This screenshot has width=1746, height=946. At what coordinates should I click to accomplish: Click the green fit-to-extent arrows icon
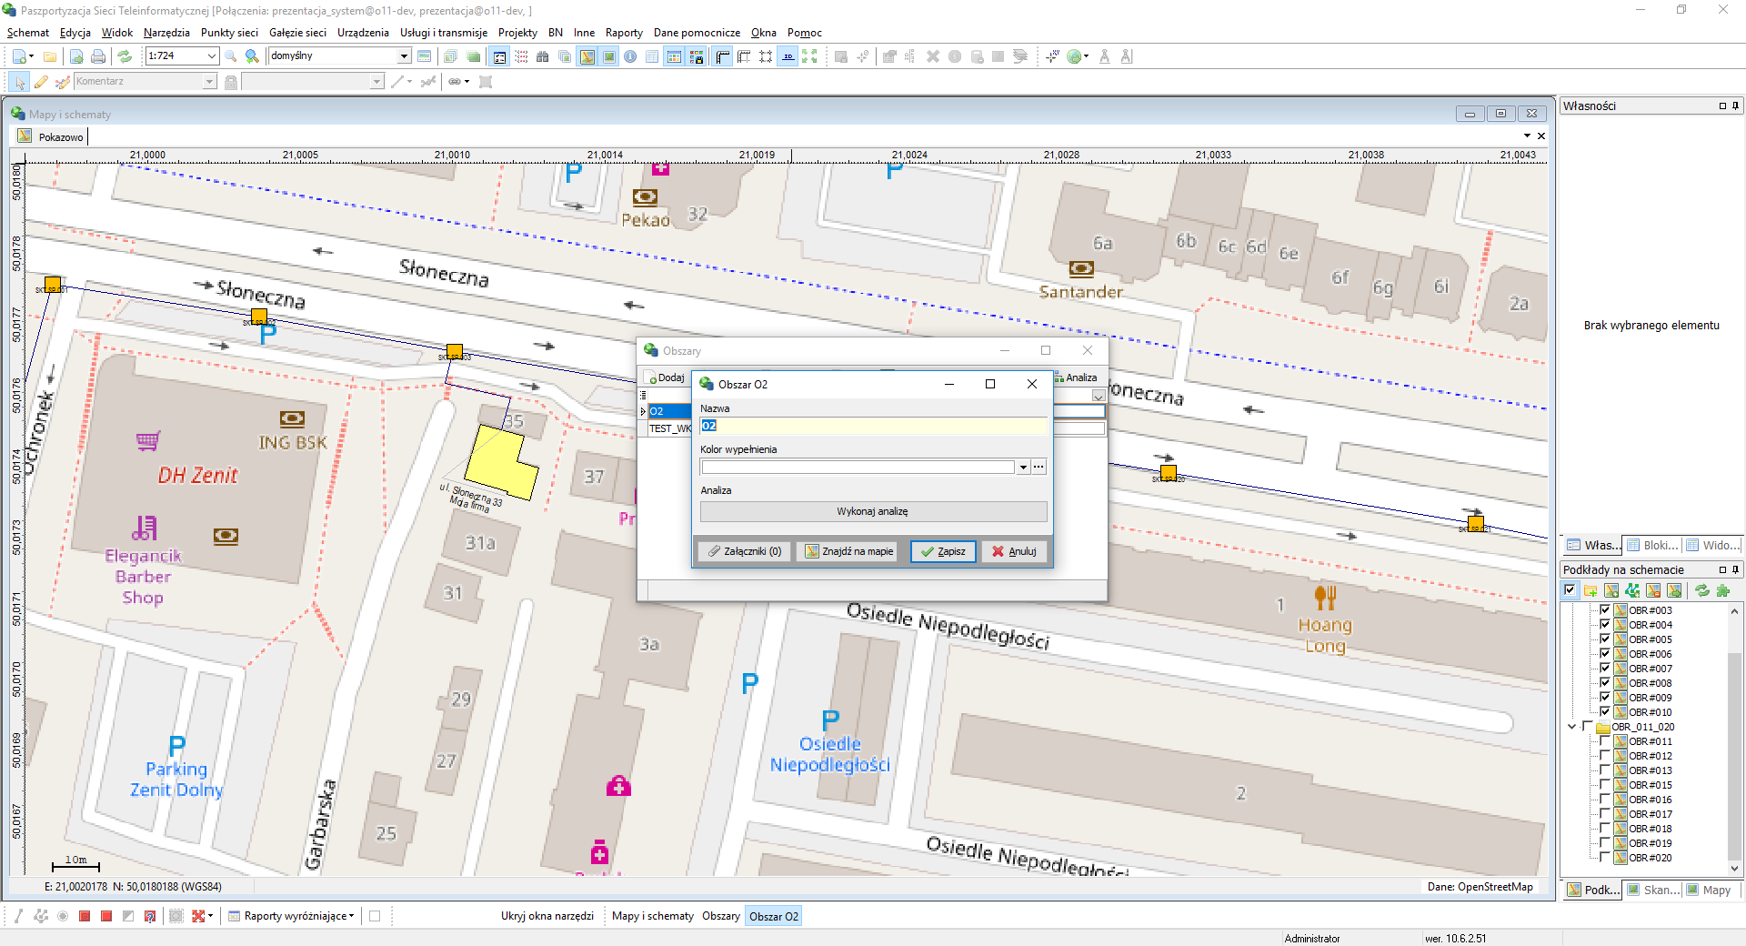[809, 56]
